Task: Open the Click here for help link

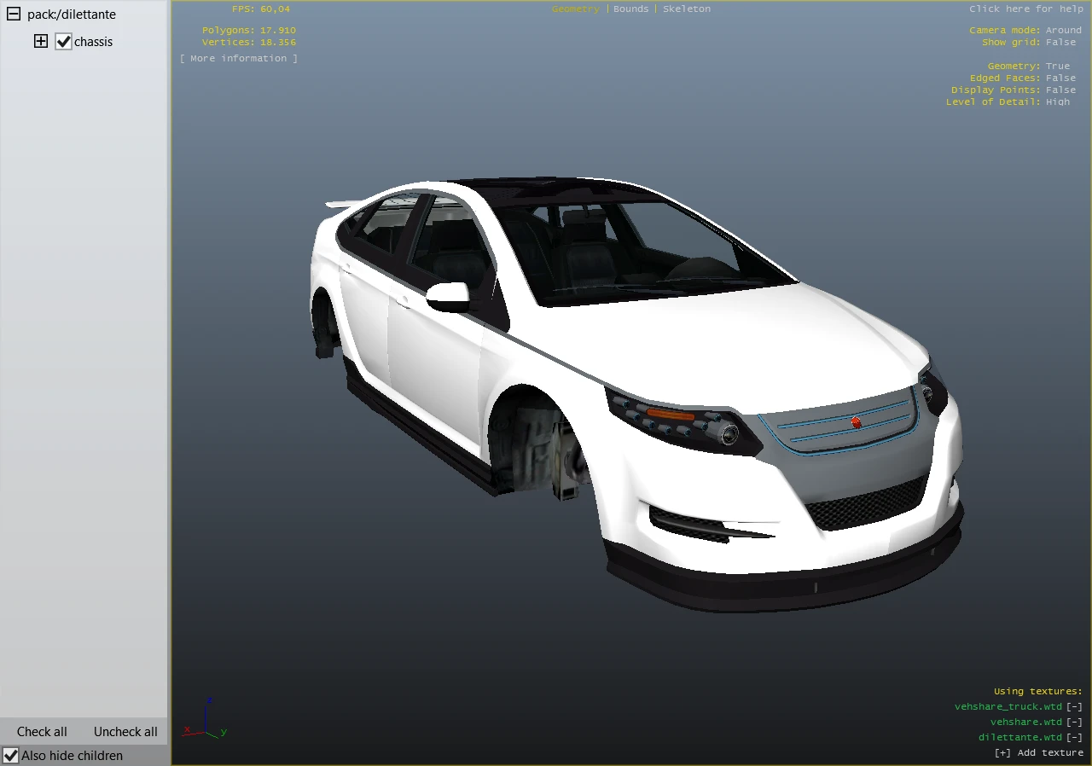Action: (1025, 9)
